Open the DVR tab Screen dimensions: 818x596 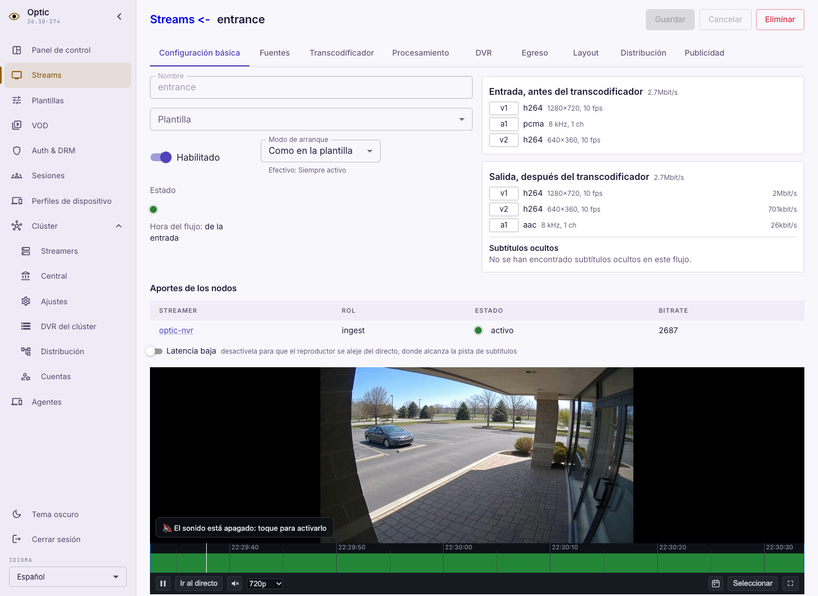click(x=483, y=53)
